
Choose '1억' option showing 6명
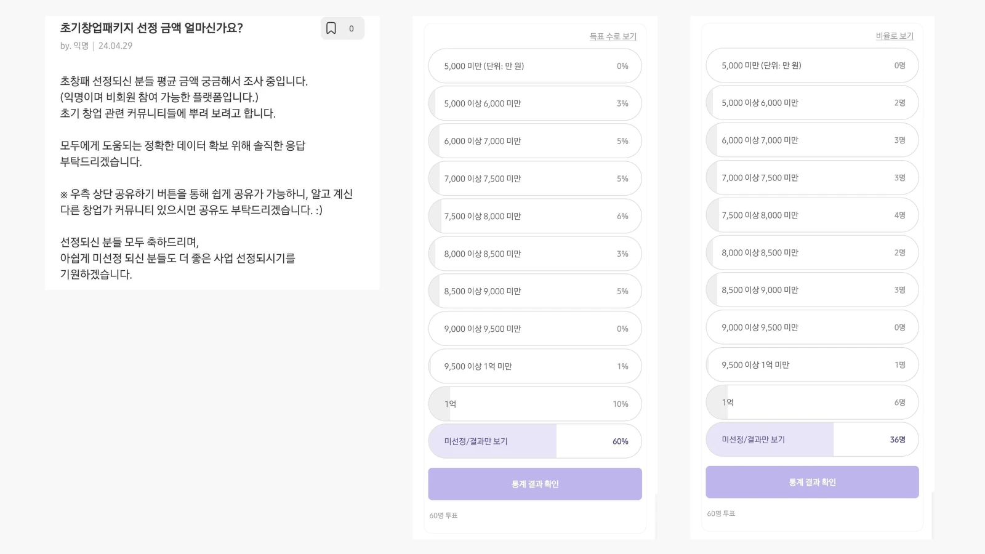coord(811,403)
